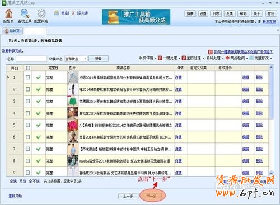Click the table vertical scrollbar
The image size is (280, 205).
tap(272, 120)
